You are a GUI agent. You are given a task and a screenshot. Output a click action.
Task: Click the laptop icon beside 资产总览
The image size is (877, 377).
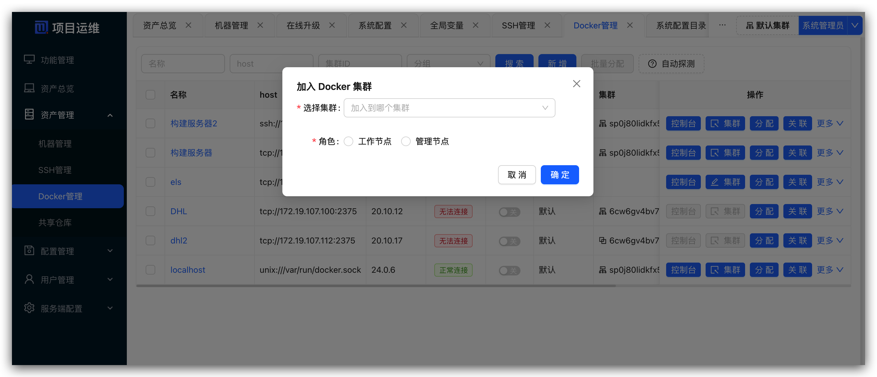[29, 88]
